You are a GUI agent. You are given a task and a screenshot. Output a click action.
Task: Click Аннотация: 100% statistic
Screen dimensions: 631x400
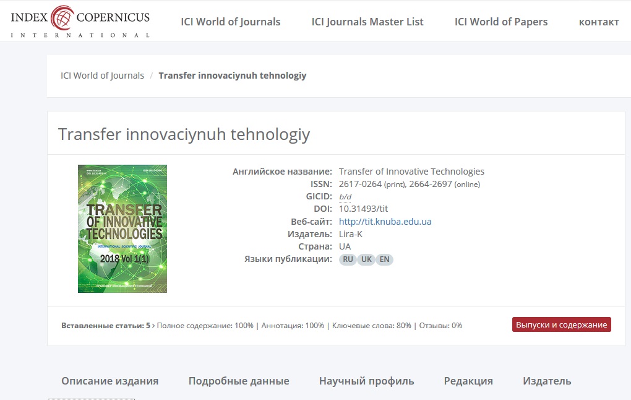[293, 326]
